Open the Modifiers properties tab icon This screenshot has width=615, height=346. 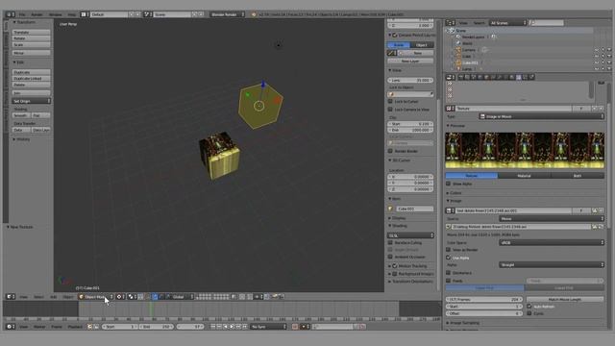(500, 77)
